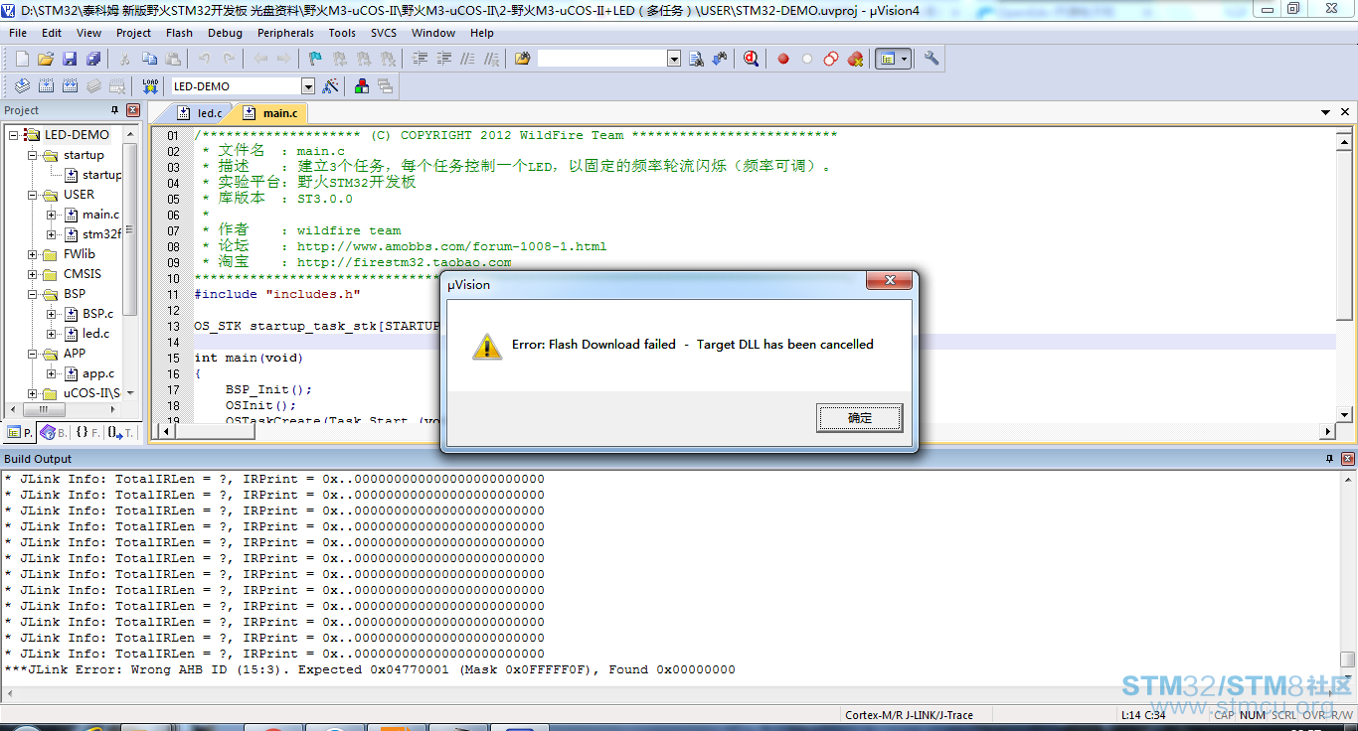Click the find text input field
The height and width of the screenshot is (731, 1358).
[x=602, y=60]
